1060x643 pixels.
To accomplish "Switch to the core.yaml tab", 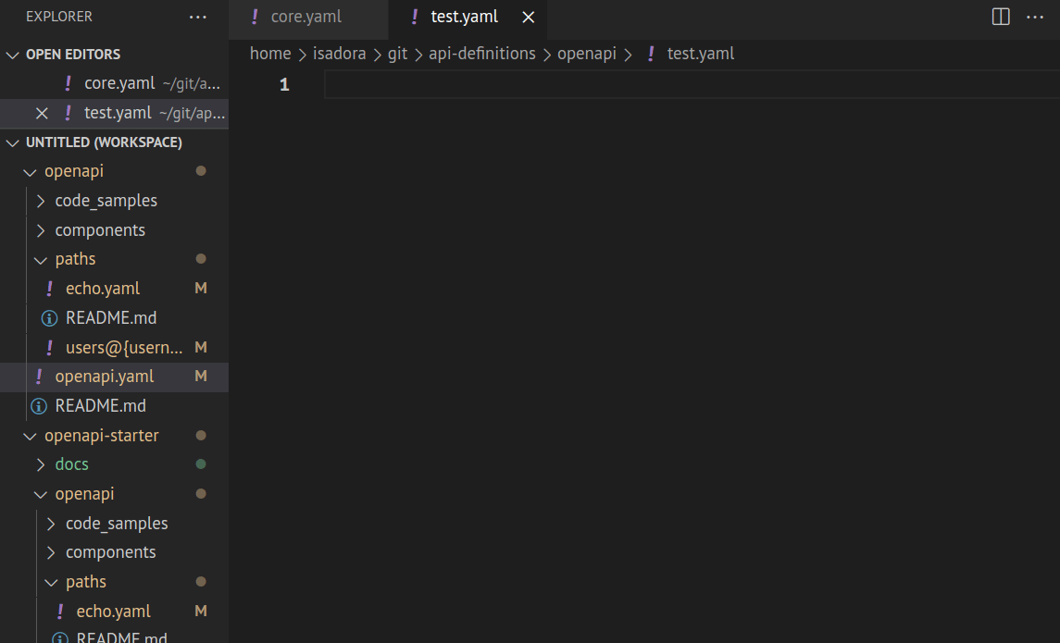I will click(308, 16).
